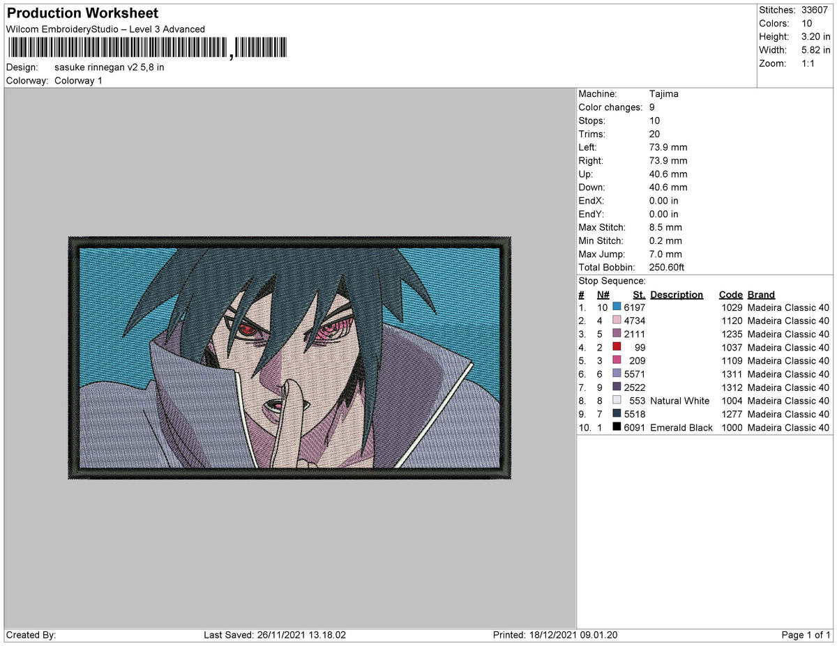837x646 pixels.
Task: Open the Colorway 1 selector
Action: [x=78, y=80]
